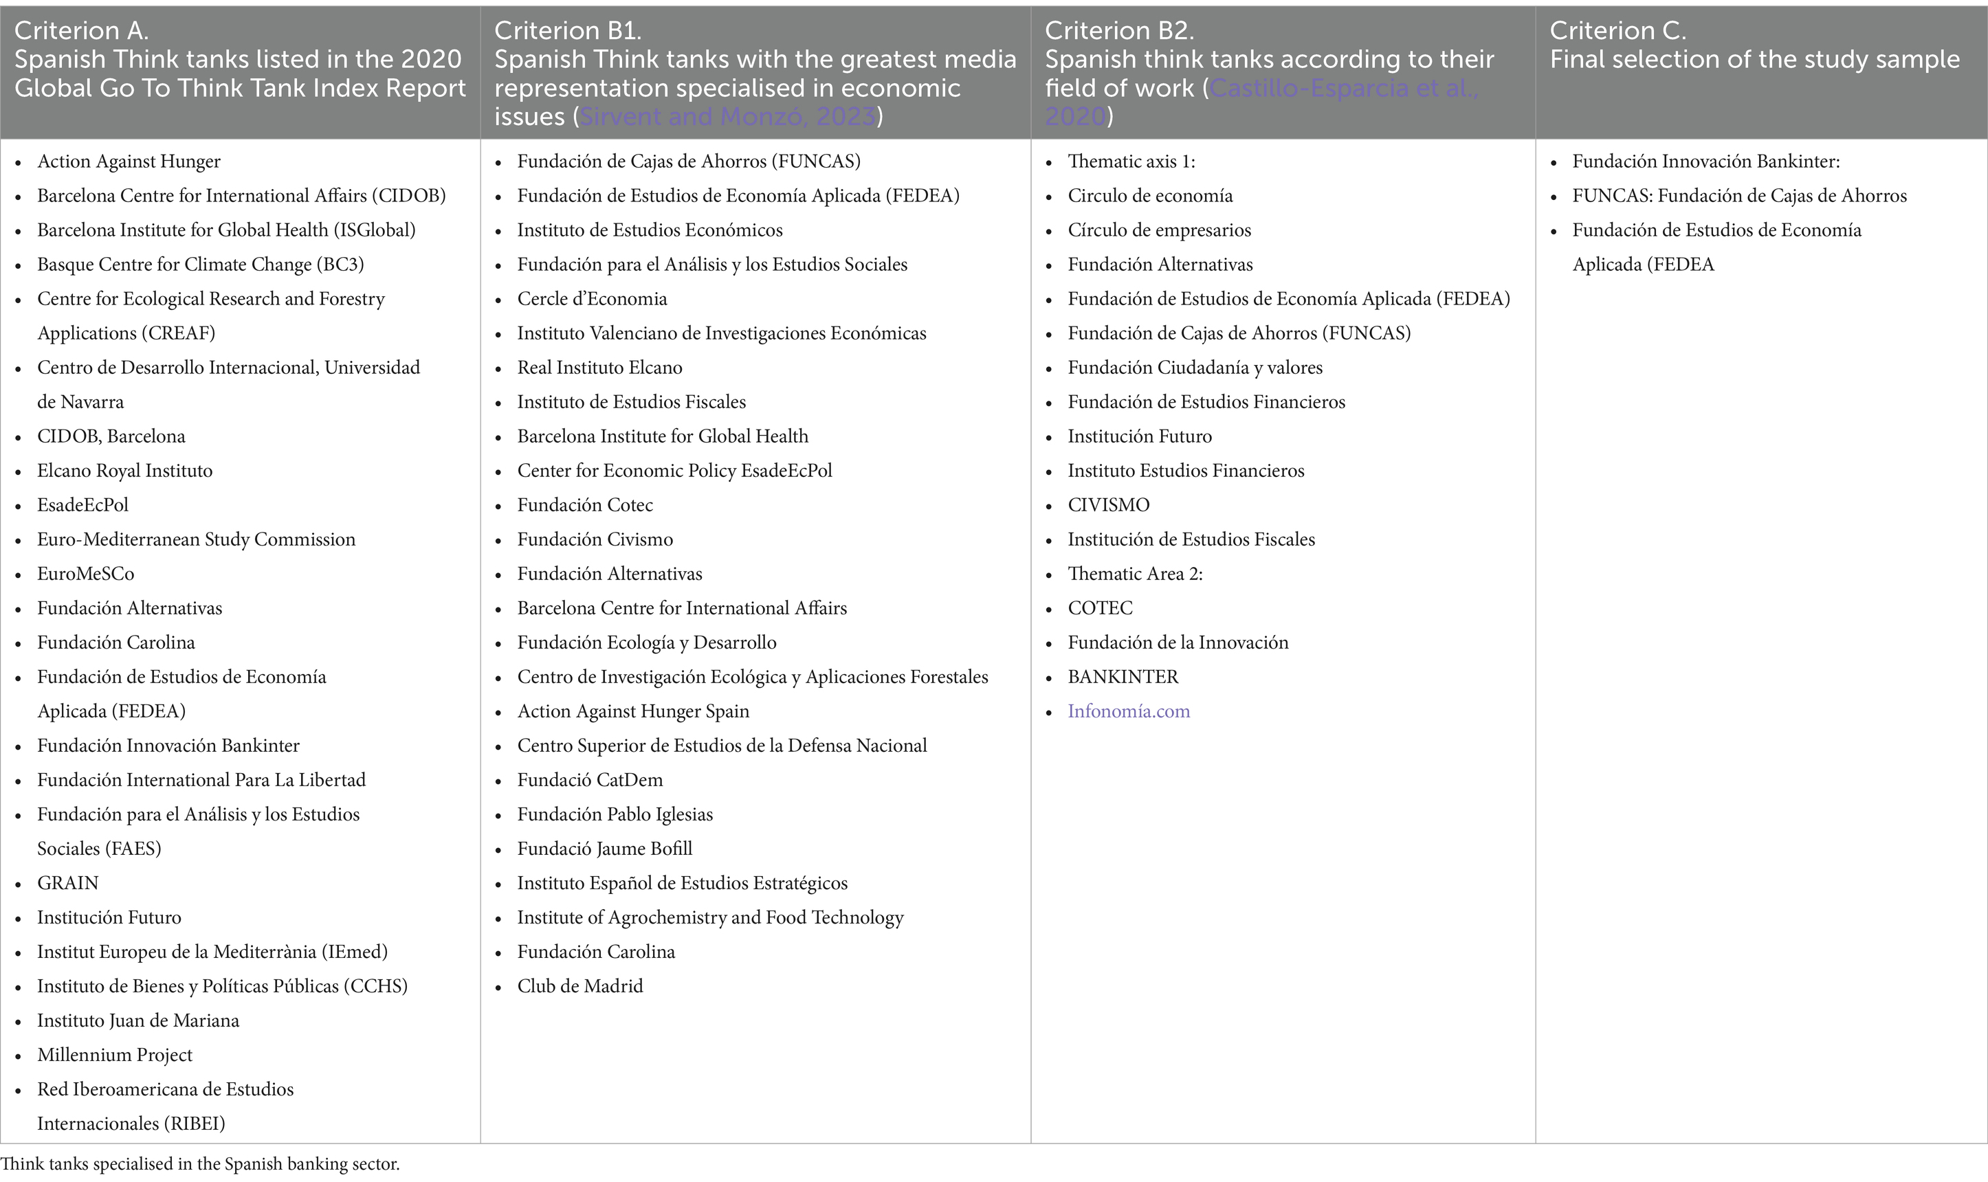Image resolution: width=1988 pixels, height=1182 pixels.
Task: Select 'Basque Centre for Climate Change (BC3)'
Action: coord(200,265)
